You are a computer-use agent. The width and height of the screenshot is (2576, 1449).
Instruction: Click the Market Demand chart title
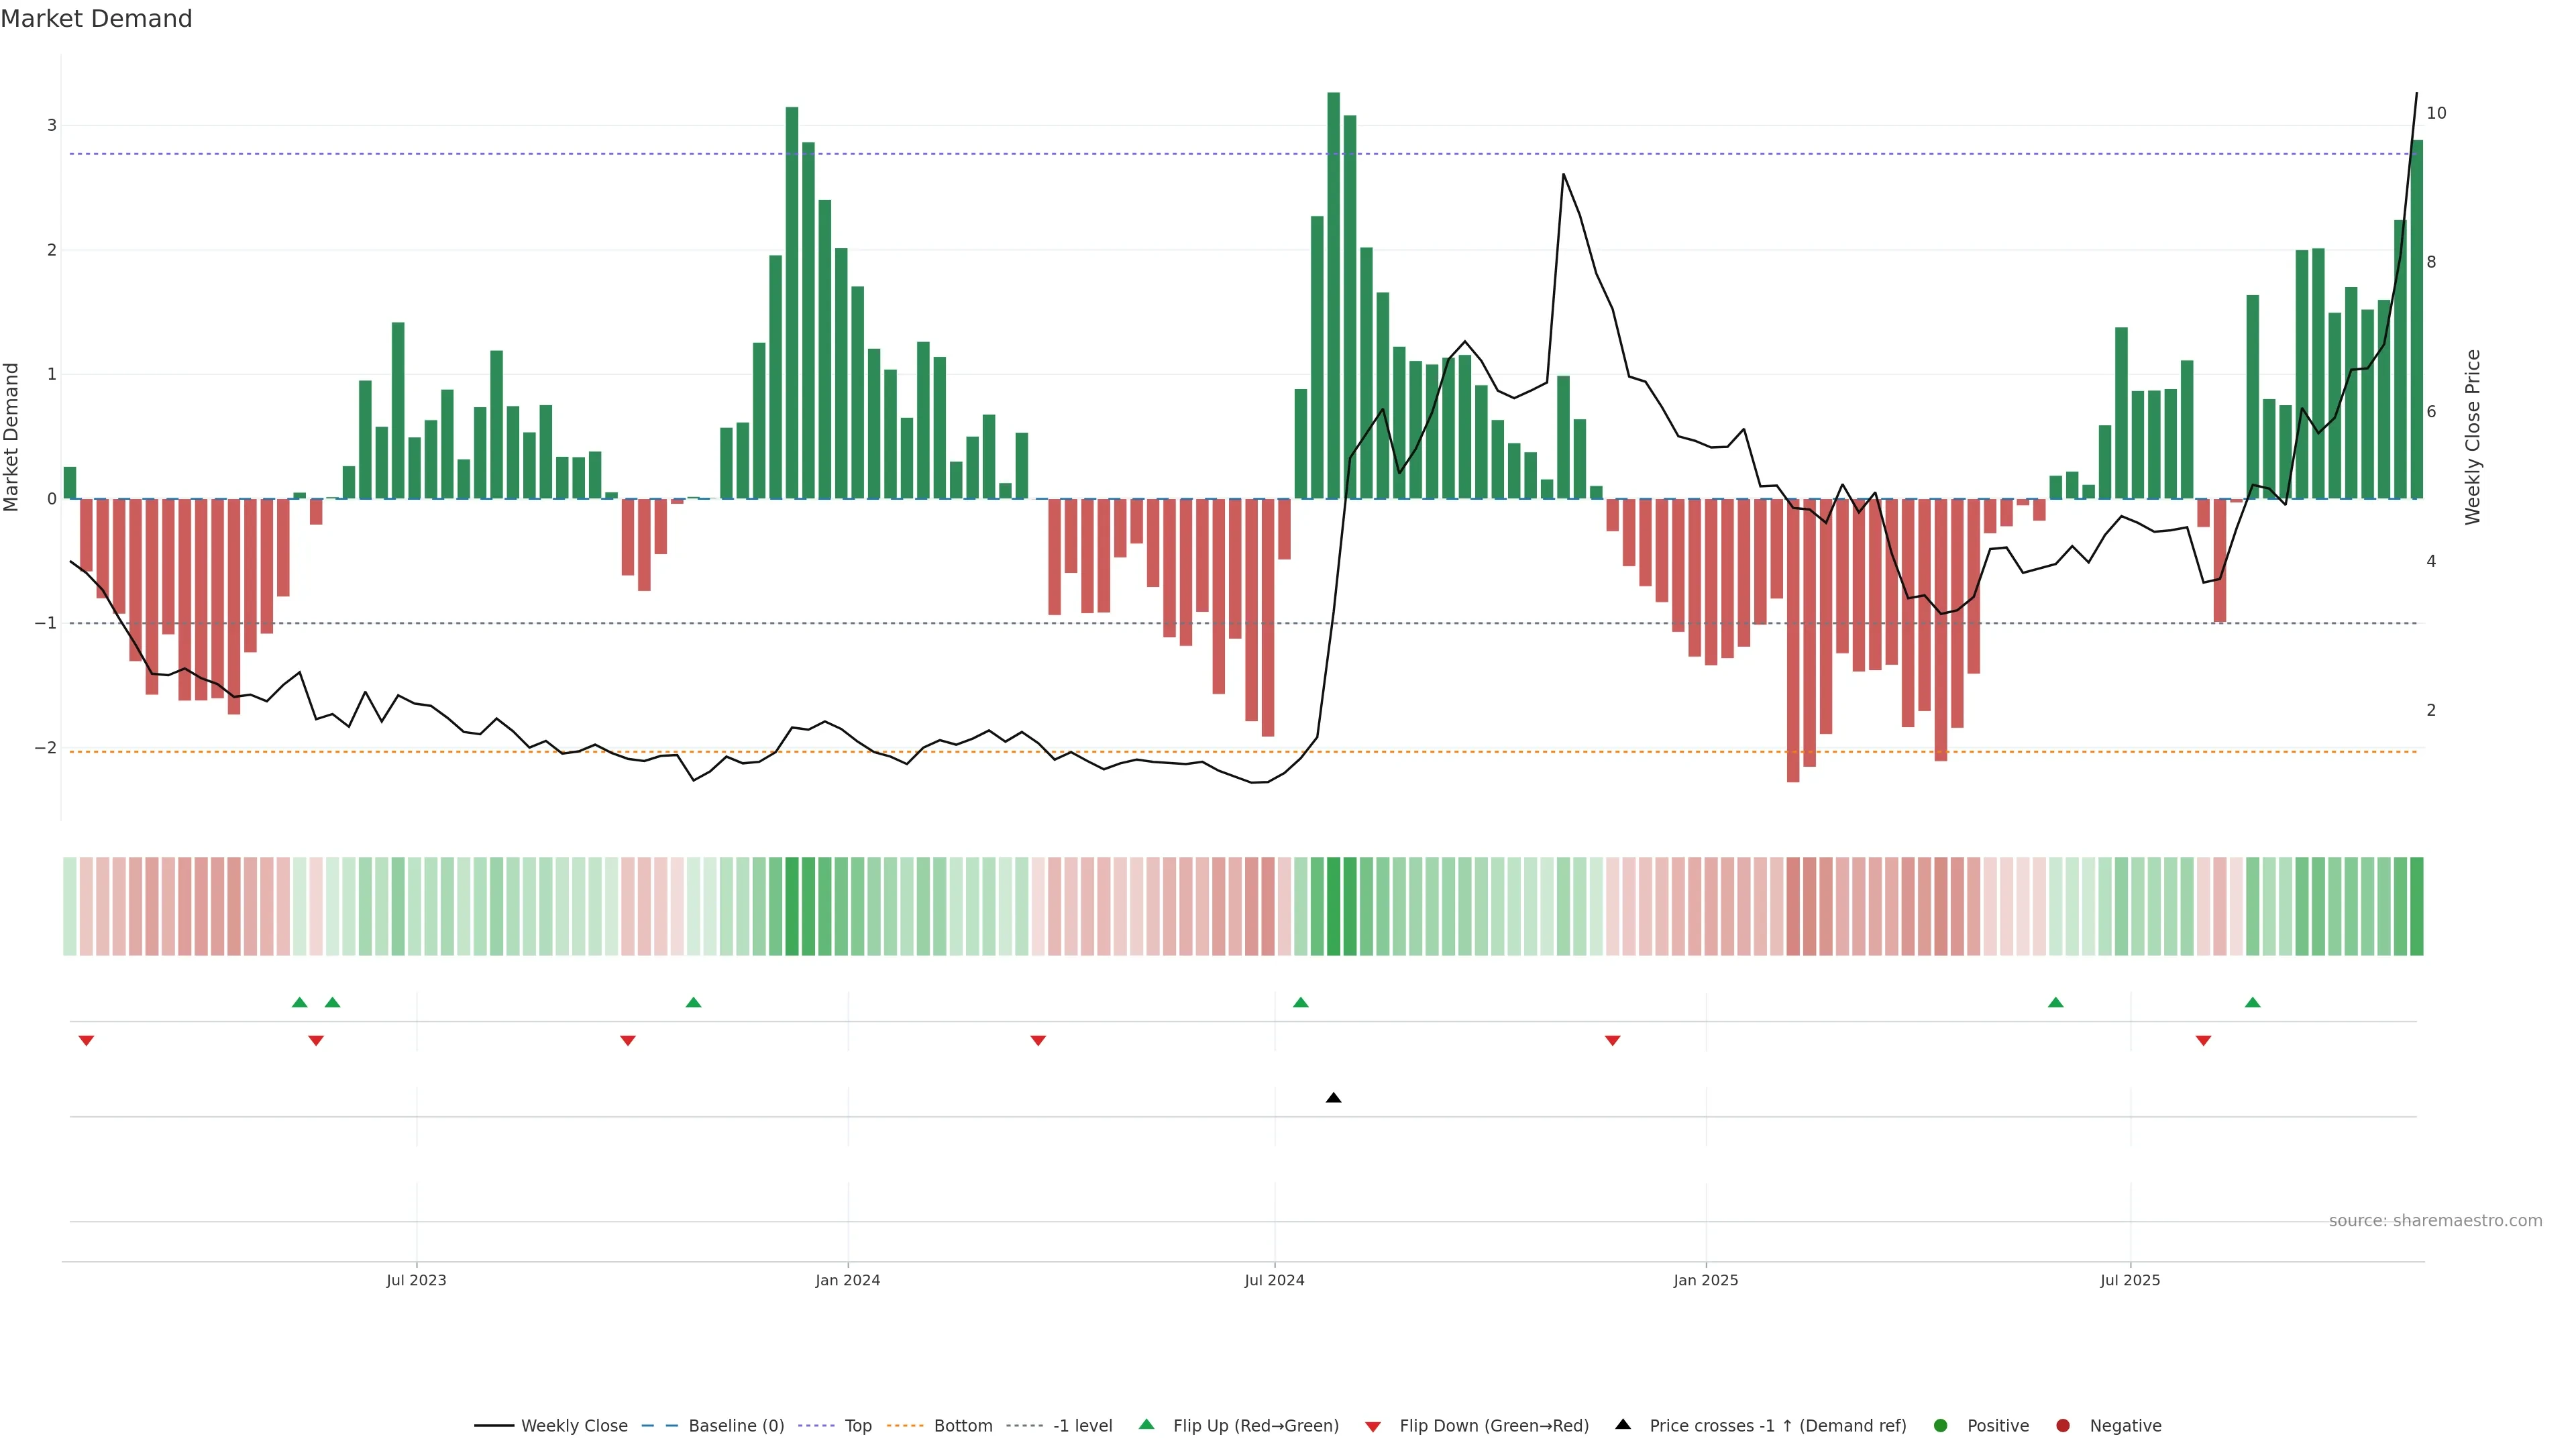point(96,19)
